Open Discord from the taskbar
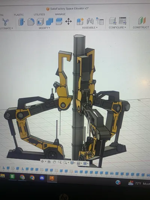150x200 pixels. point(42,178)
